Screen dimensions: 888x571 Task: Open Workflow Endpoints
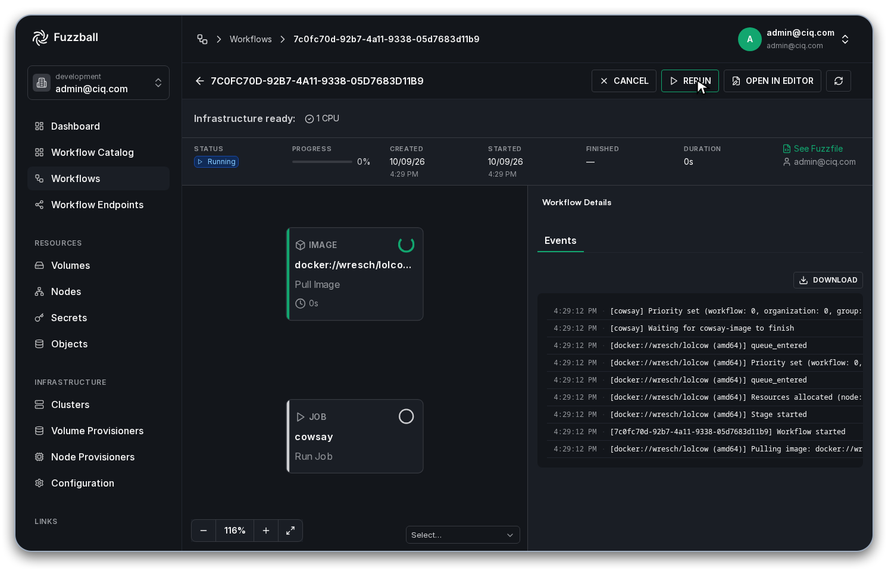coord(98,205)
